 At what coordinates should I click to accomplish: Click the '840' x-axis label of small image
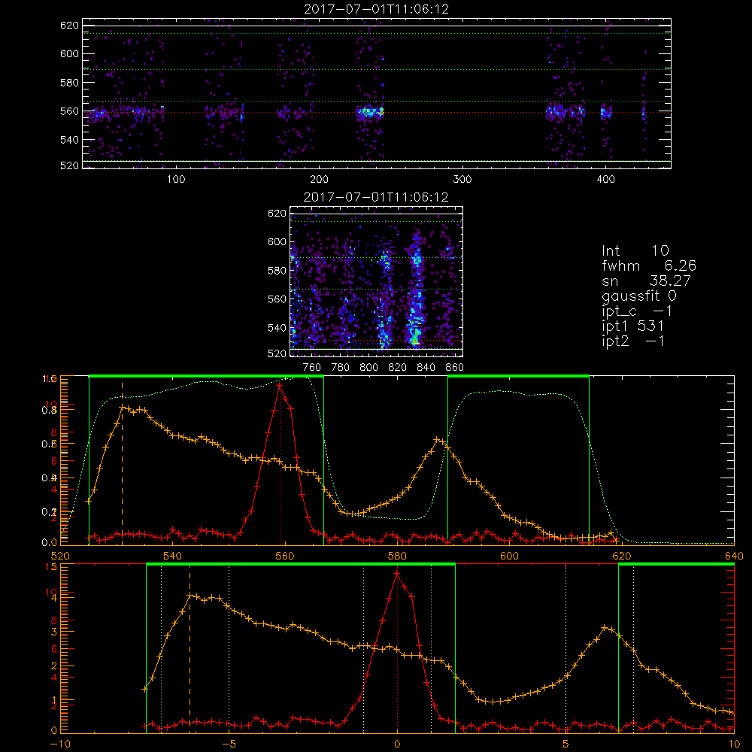pos(426,368)
